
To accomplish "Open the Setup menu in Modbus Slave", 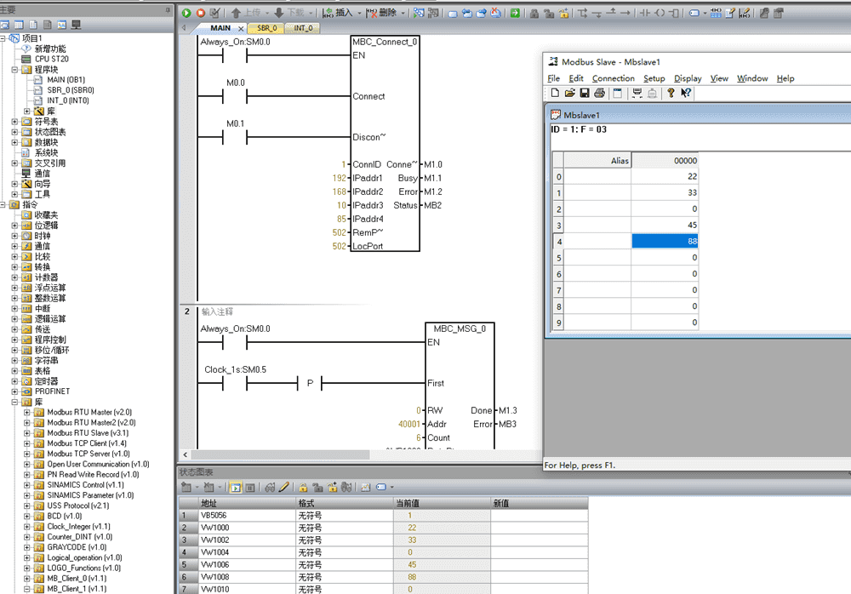I will (x=654, y=78).
